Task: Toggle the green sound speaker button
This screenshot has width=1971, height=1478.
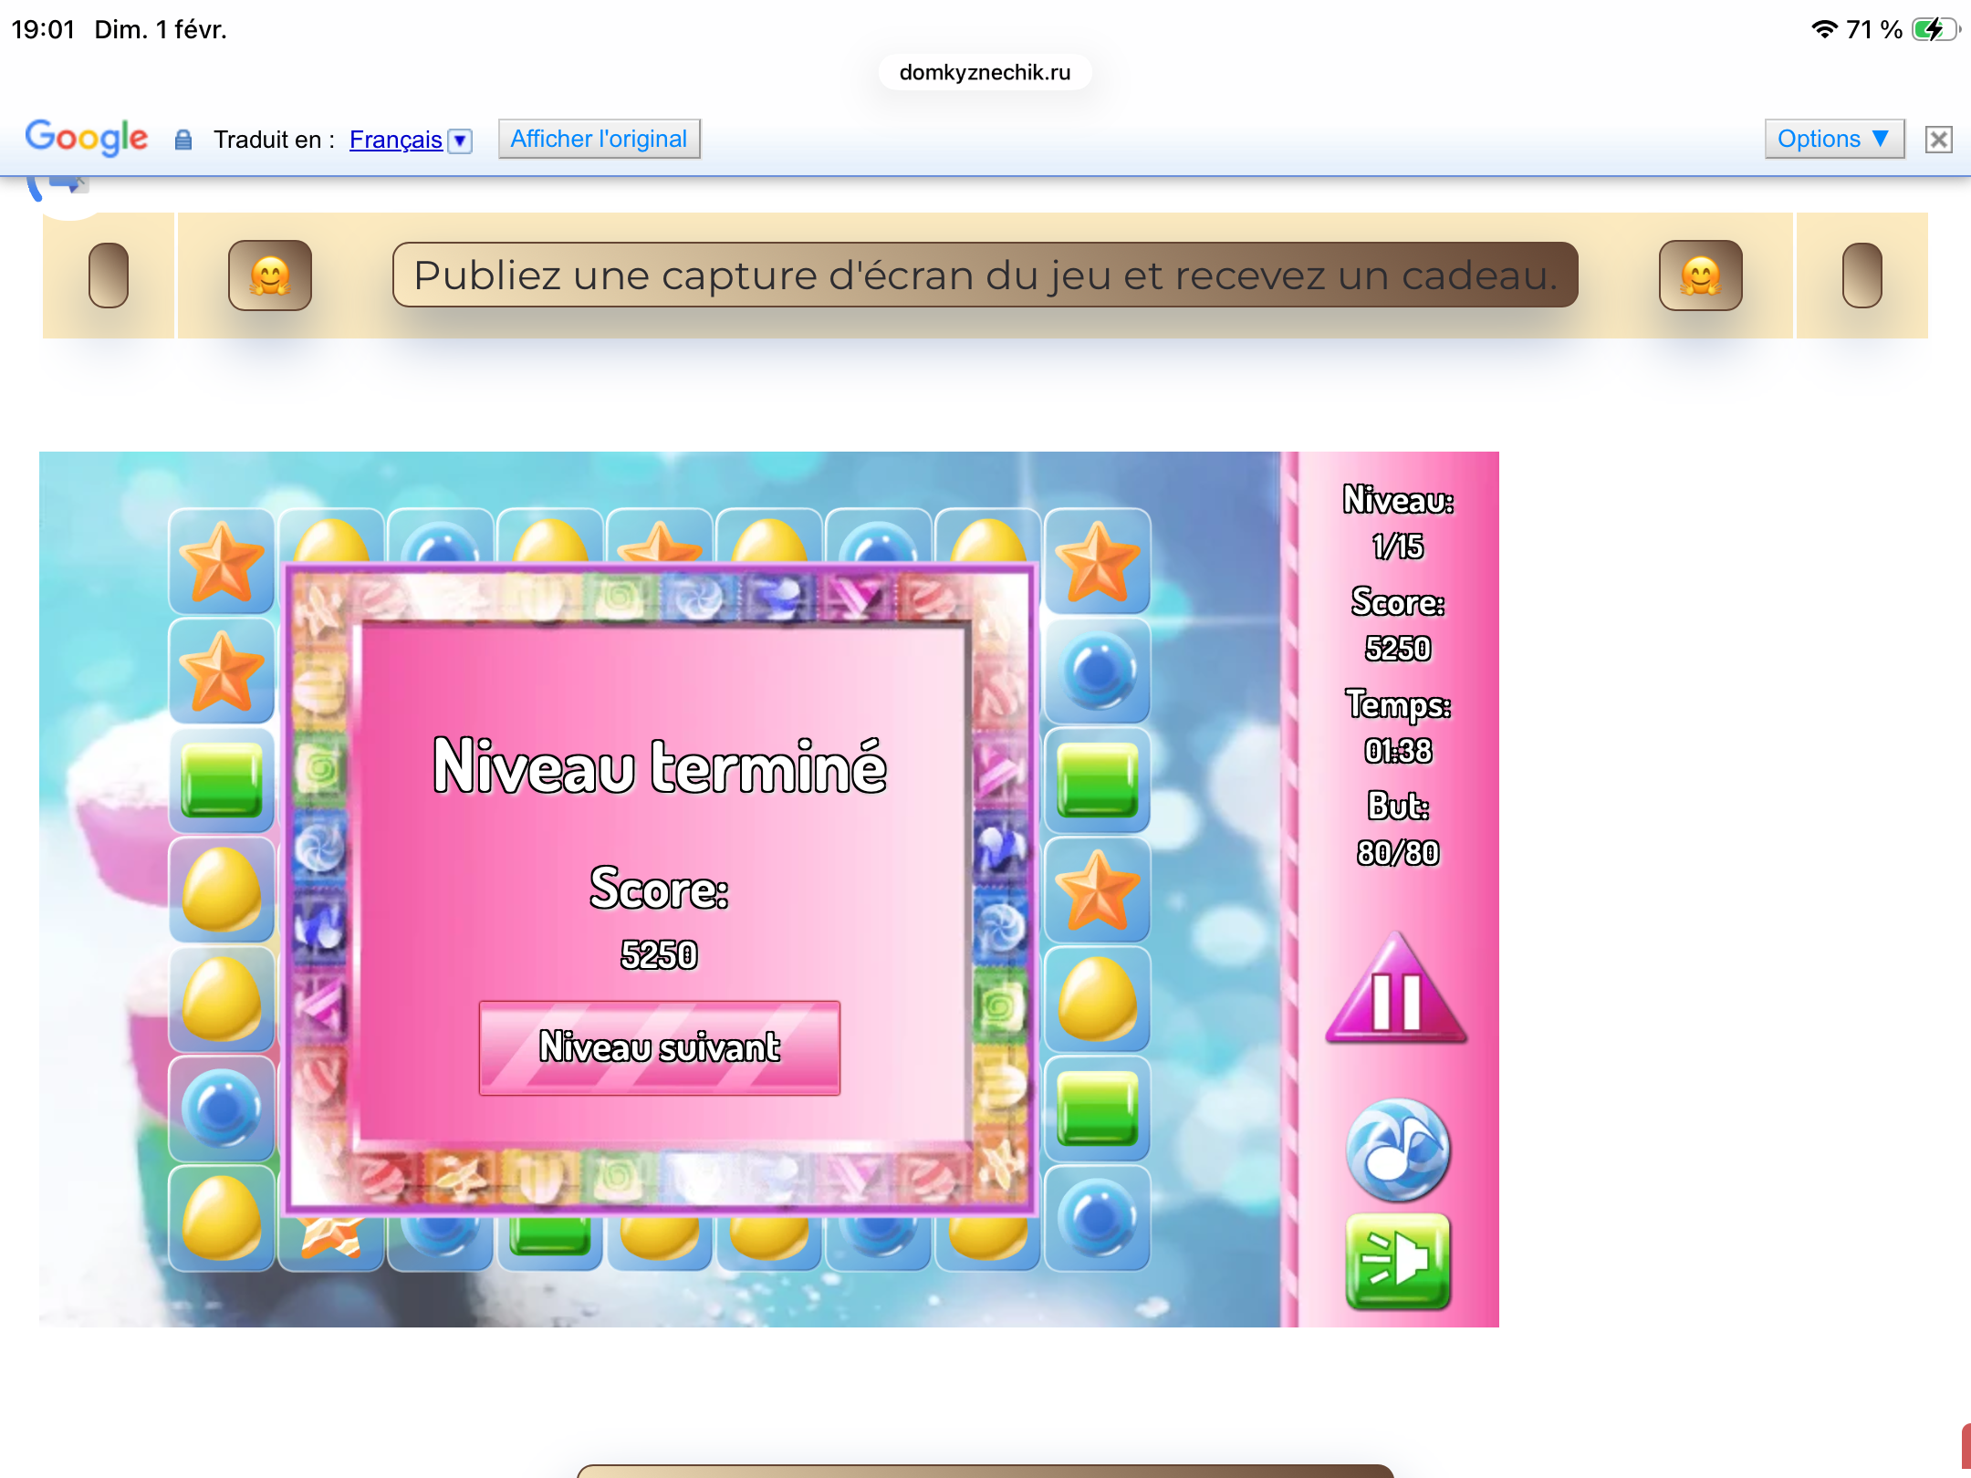Action: tap(1397, 1262)
